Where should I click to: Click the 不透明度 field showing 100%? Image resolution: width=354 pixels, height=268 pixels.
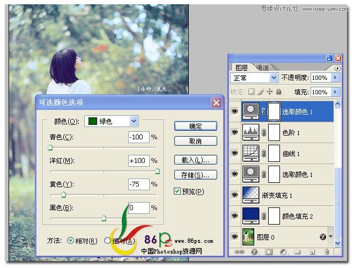[321, 78]
